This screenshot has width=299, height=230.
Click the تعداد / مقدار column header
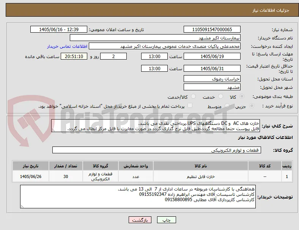66,166
